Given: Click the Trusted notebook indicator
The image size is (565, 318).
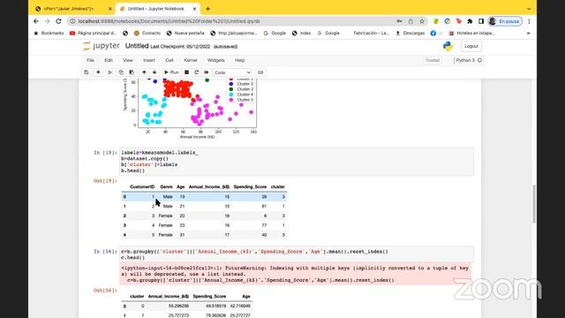Looking at the screenshot, I should 433,60.
